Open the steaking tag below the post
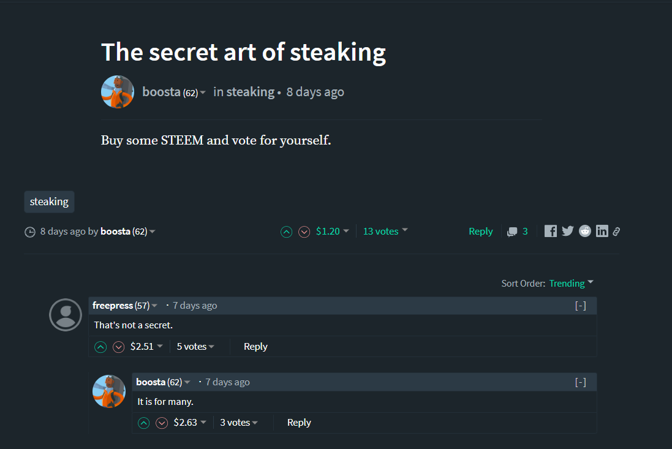The height and width of the screenshot is (449, 672). pos(50,202)
